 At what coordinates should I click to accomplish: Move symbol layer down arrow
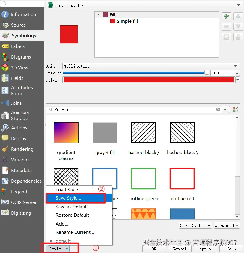coord(238,27)
